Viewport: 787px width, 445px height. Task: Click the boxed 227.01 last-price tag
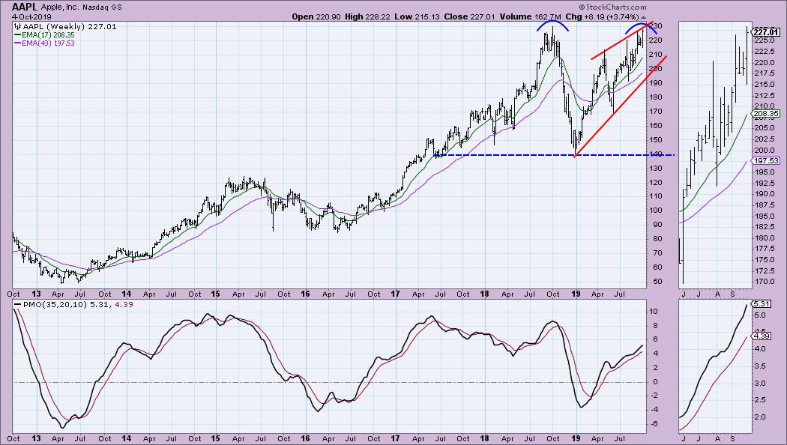pyautogui.click(x=766, y=32)
